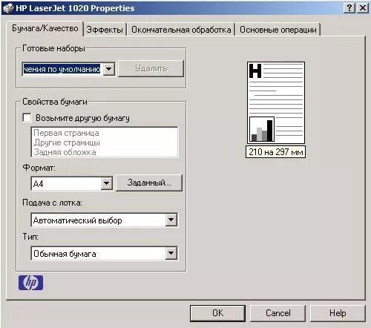Expand the Тип Обычная бумага dropdown

(x=171, y=253)
